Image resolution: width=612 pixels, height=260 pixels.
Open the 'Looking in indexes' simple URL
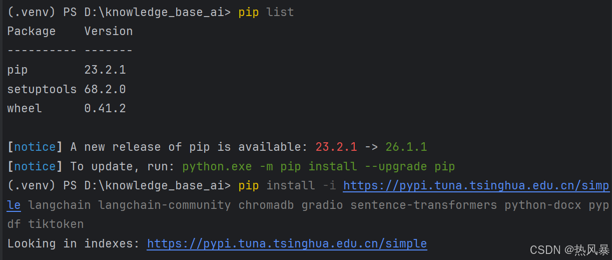(287, 244)
